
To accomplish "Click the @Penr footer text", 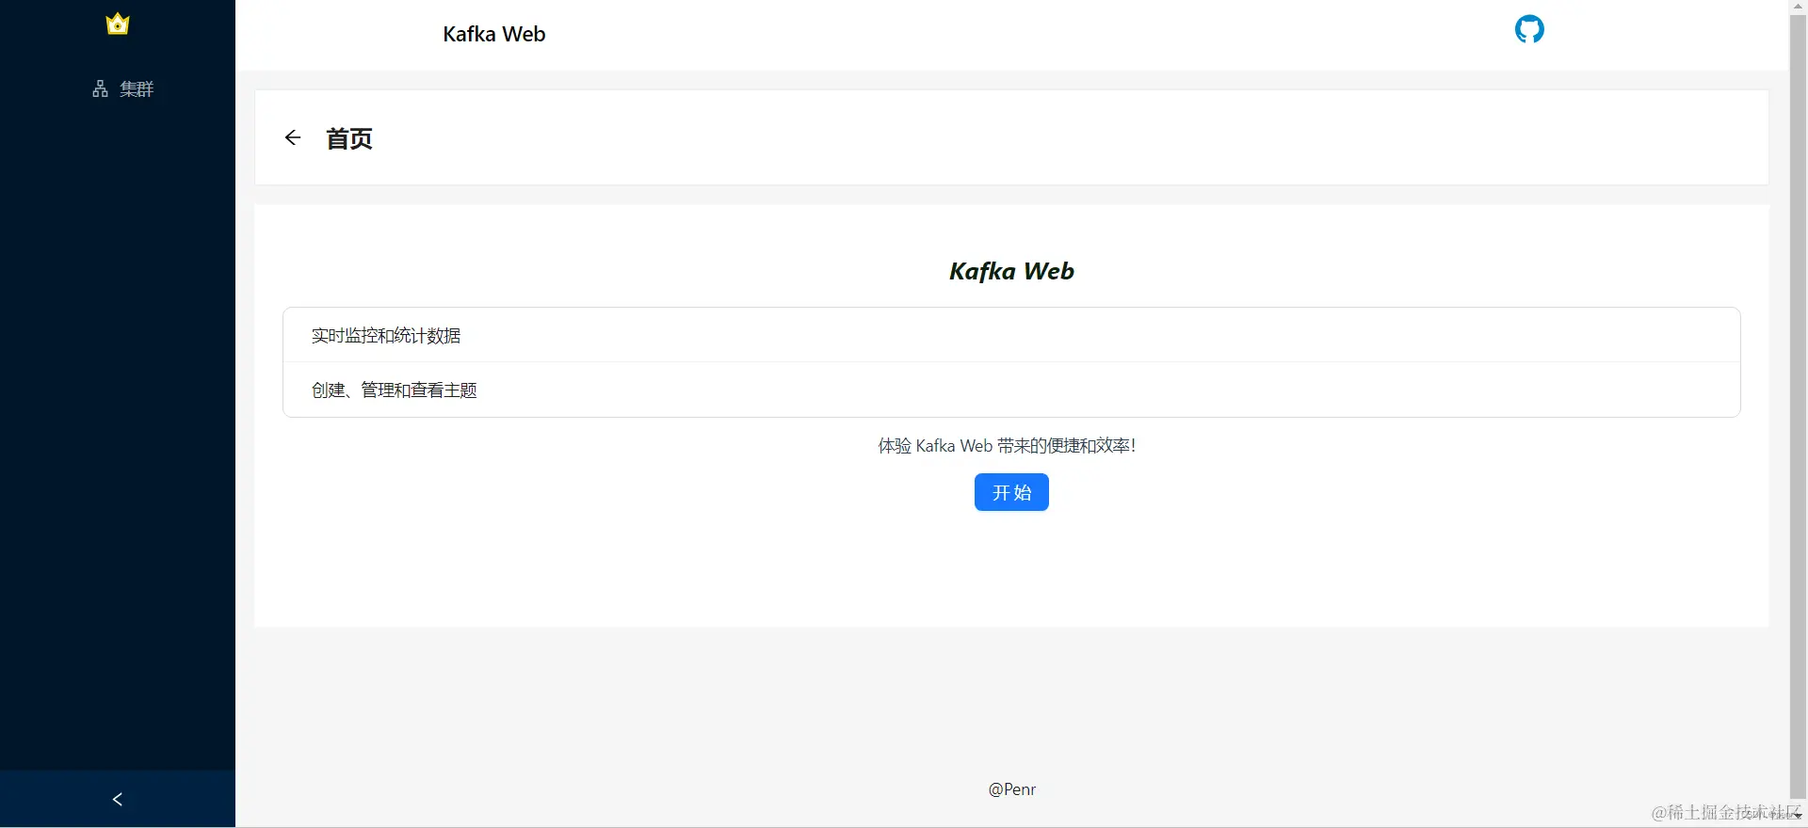I will [x=1011, y=789].
